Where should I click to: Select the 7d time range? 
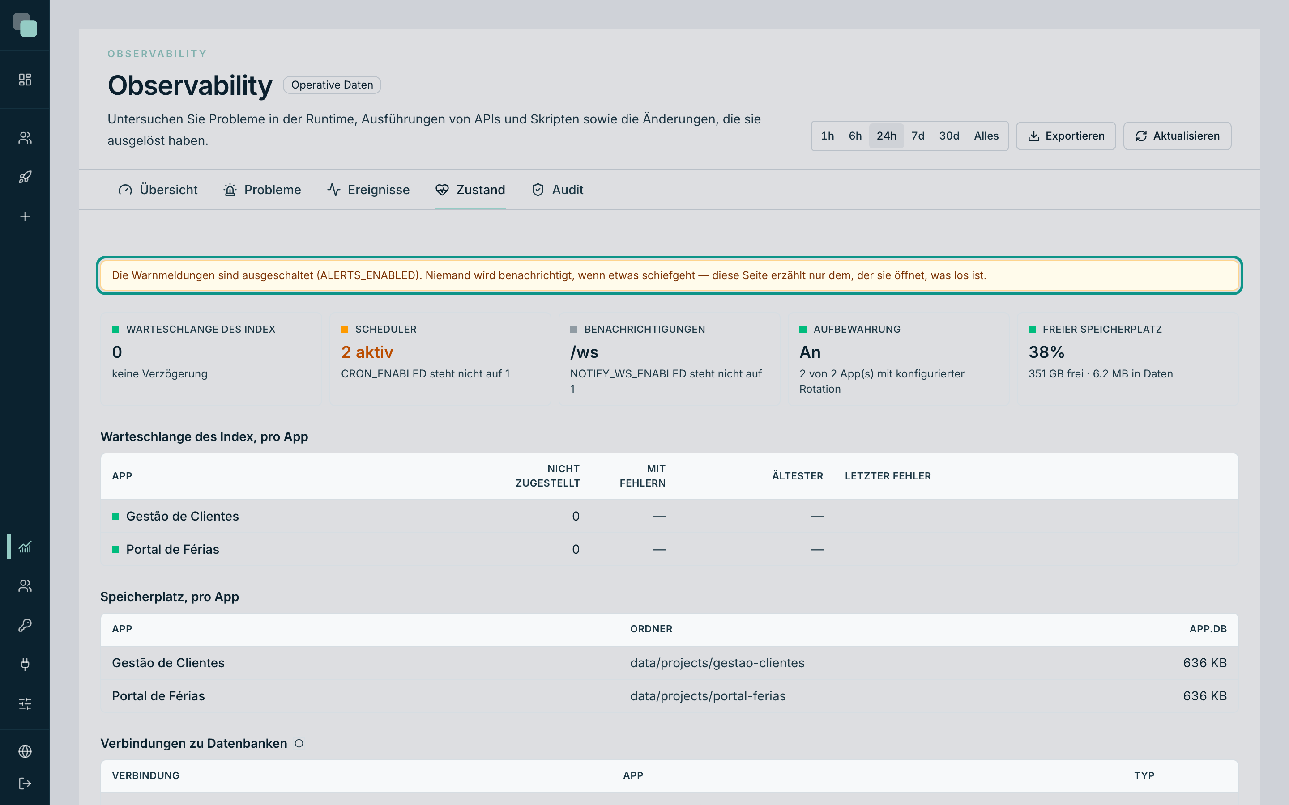tap(917, 136)
